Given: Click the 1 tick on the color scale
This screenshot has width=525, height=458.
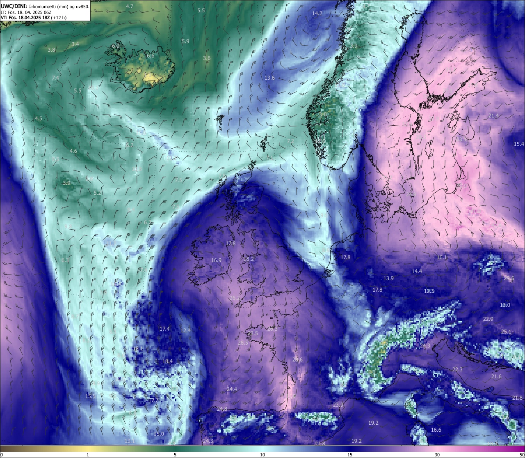Looking at the screenshot, I should coord(88,454).
